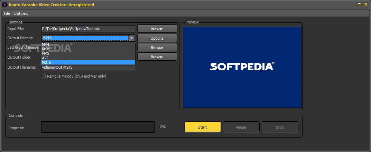Click the Output Filename field

tap(88, 68)
